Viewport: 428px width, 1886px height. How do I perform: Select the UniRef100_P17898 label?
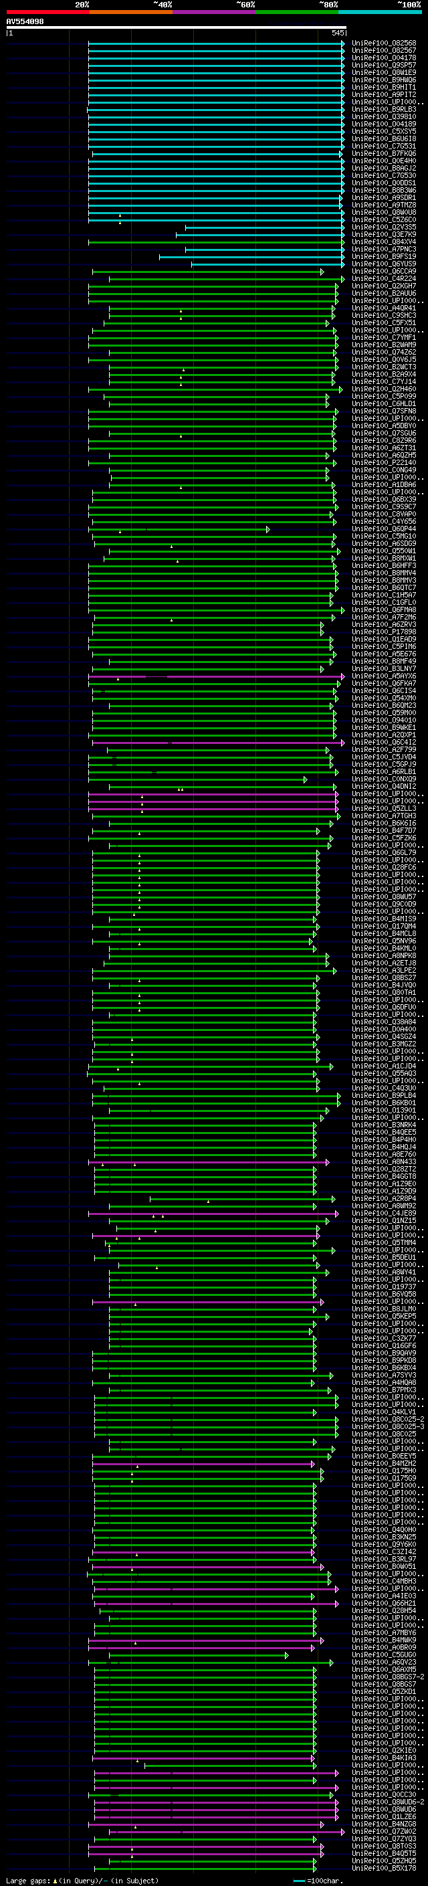[x=383, y=632]
